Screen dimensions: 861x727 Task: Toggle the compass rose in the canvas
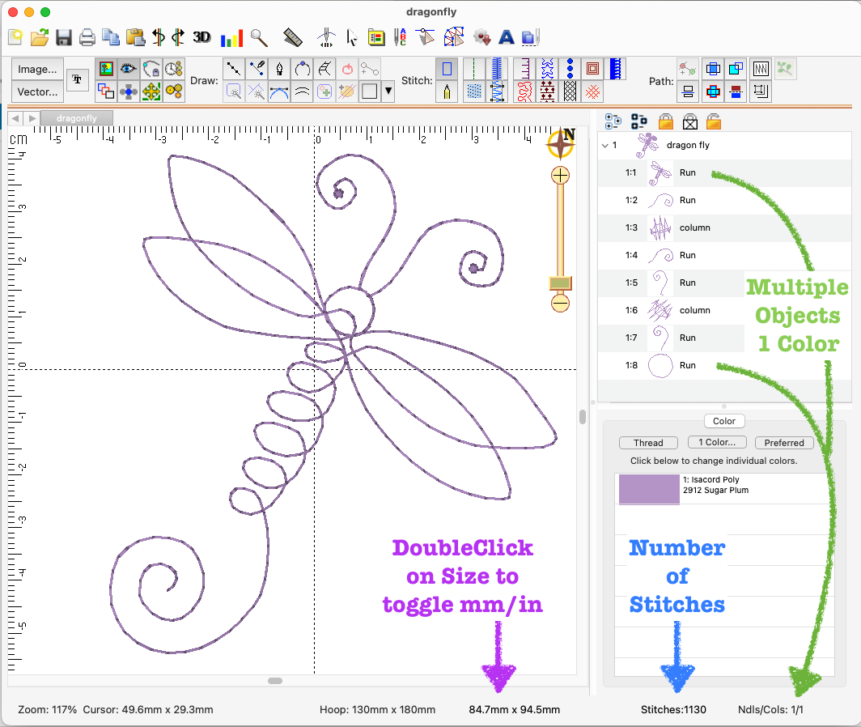(560, 143)
